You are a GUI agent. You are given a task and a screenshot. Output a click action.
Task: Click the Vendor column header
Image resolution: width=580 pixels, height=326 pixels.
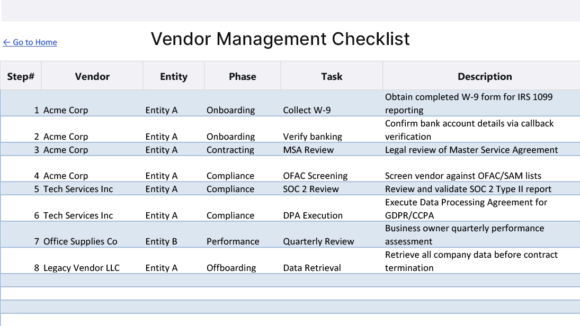click(x=92, y=76)
